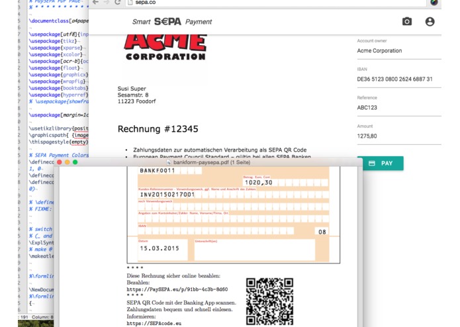Open the user account icon in header
This screenshot has width=460, height=327.
tap(430, 22)
